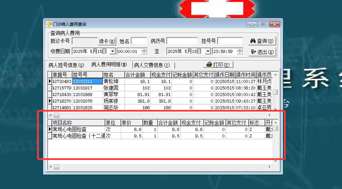
Task: Click upper table vertical scrollbar up arrow
Action: (x=276, y=75)
